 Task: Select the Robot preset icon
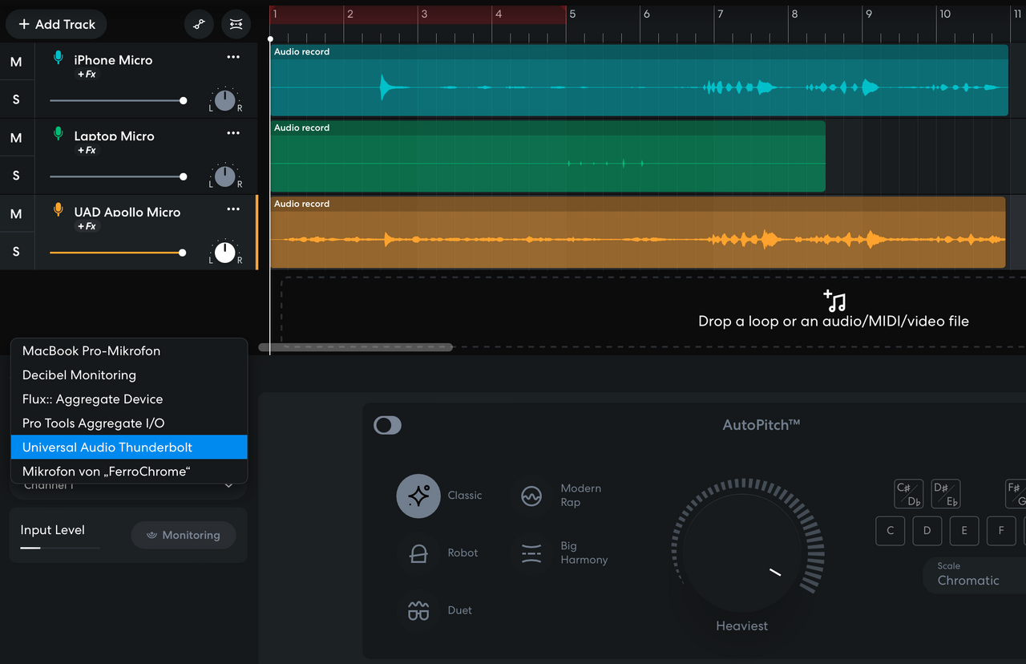click(x=418, y=553)
